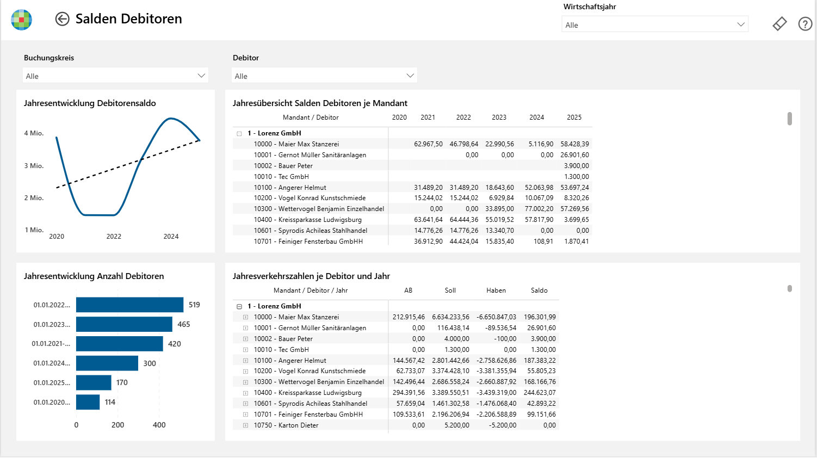
Task: Select the bar with value 114
Action: click(88, 402)
